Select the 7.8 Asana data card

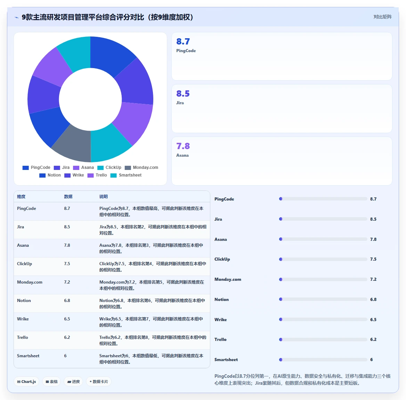point(282,161)
